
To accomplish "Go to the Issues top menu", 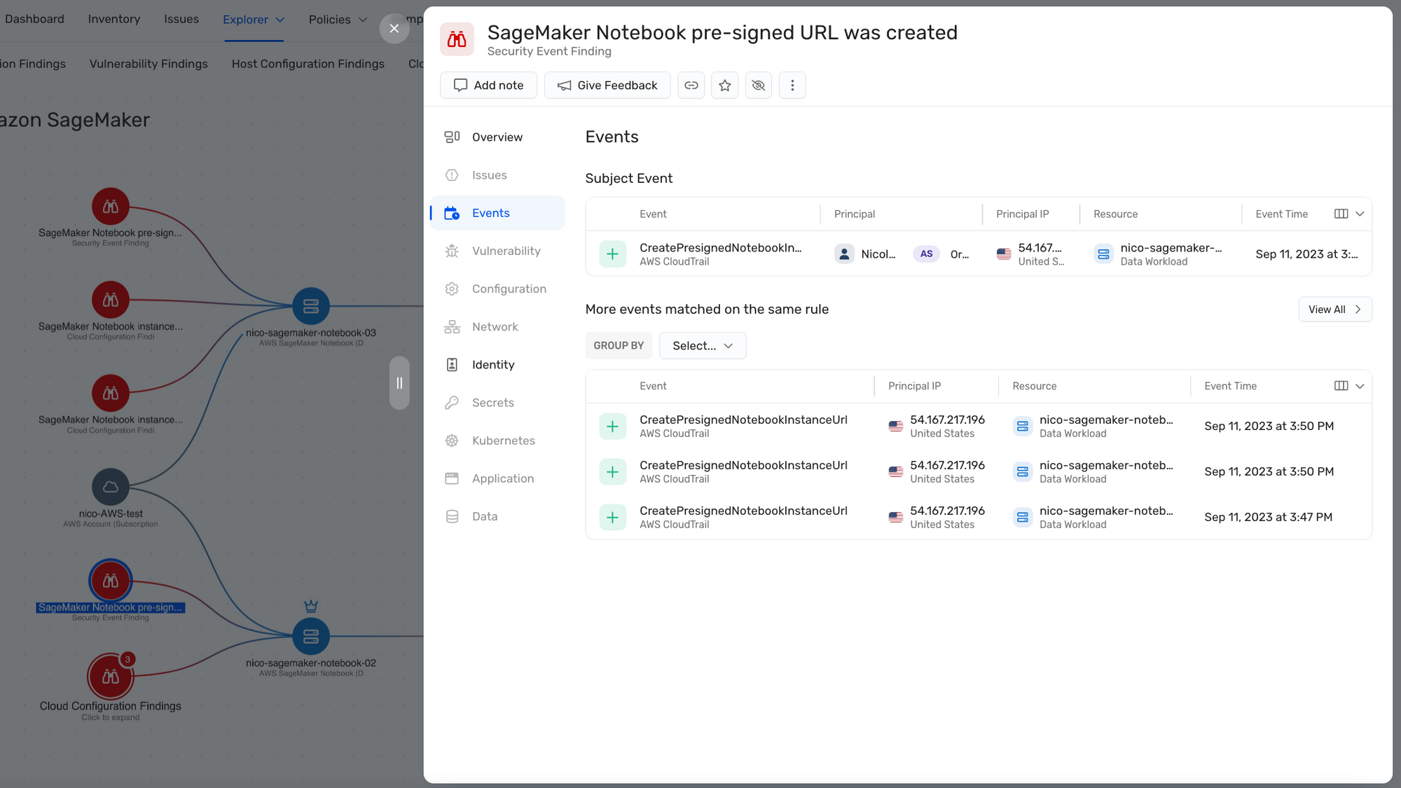I will click(x=181, y=20).
